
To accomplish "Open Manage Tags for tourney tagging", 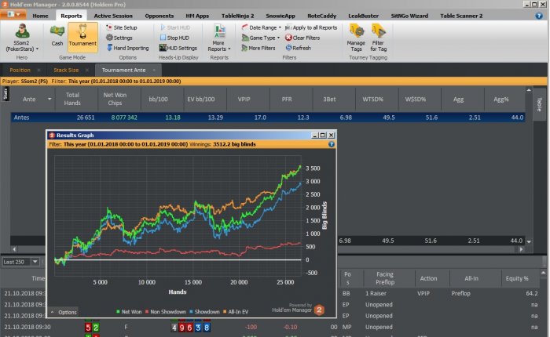I will coord(356,38).
